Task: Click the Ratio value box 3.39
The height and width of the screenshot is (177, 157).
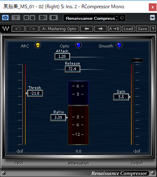Action: 58,118
